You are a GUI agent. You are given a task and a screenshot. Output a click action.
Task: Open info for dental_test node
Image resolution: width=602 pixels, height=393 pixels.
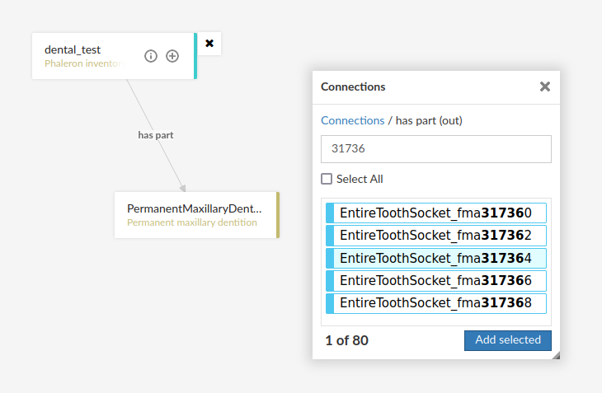click(x=150, y=56)
